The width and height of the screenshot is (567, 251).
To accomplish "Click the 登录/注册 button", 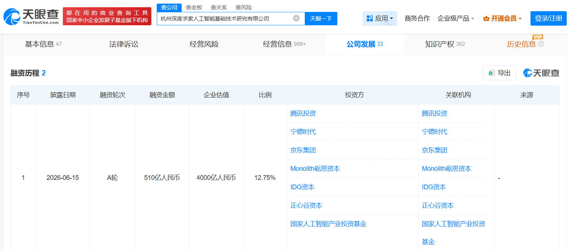I will coord(548,18).
